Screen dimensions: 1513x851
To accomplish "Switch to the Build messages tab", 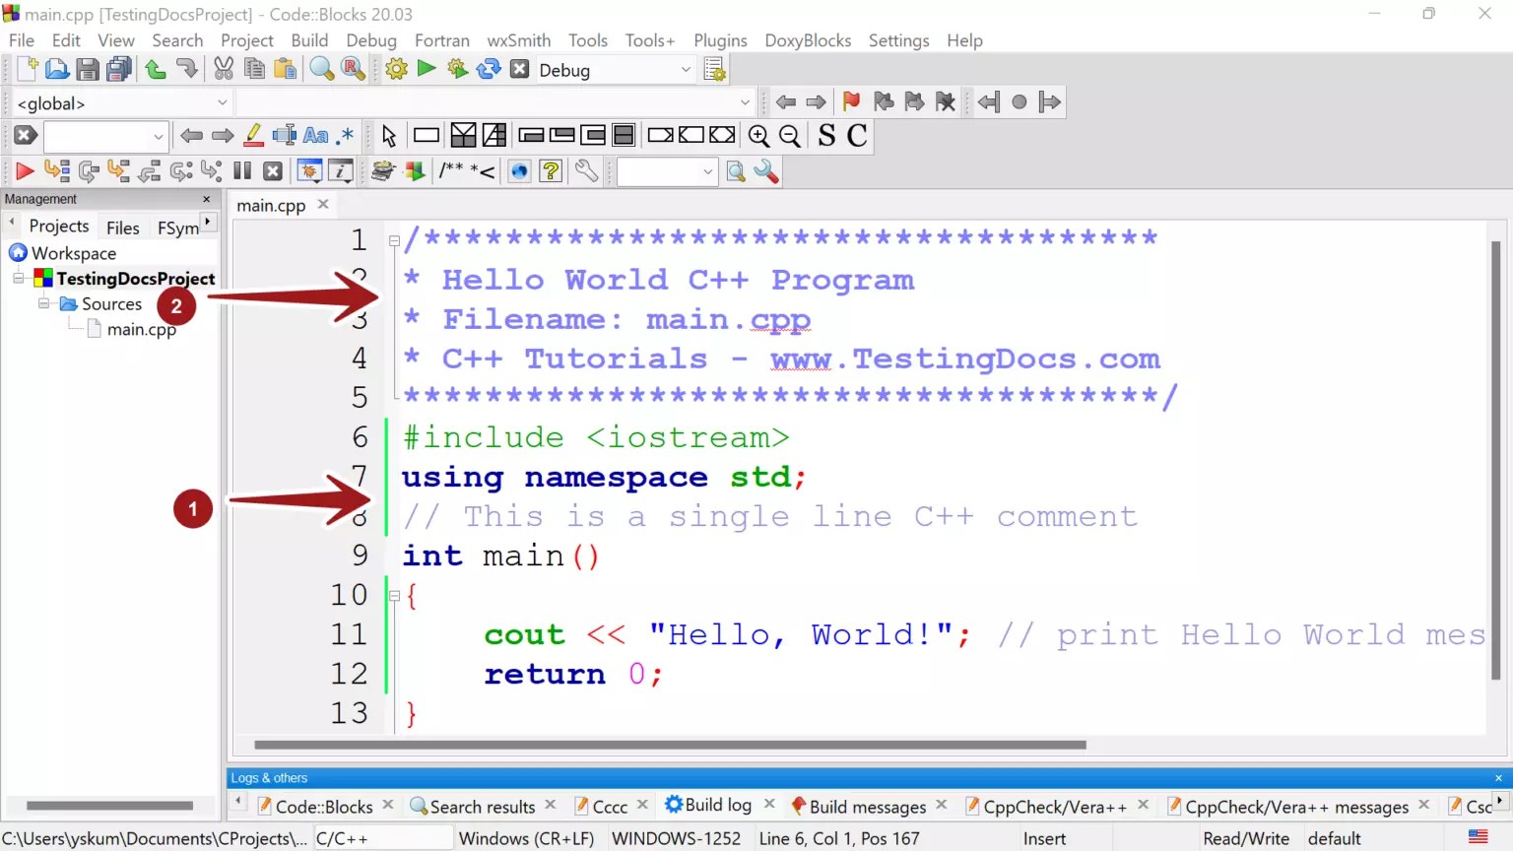I will 867,806.
